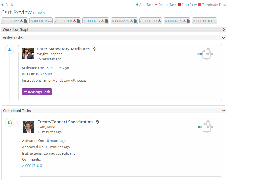The width and height of the screenshot is (257, 182).
Task: Click the document icon on chip A-0000206
Action: coord(78,21)
